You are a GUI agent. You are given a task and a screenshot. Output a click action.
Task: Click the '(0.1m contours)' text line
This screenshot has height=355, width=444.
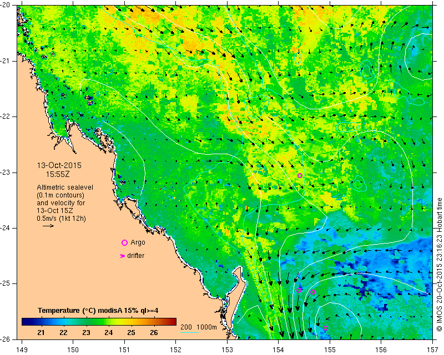(60, 195)
